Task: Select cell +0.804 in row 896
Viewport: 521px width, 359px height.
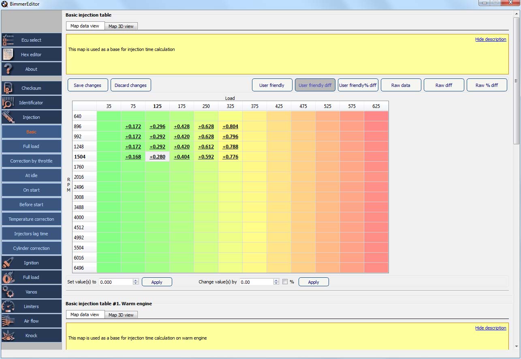Action: pyautogui.click(x=230, y=127)
